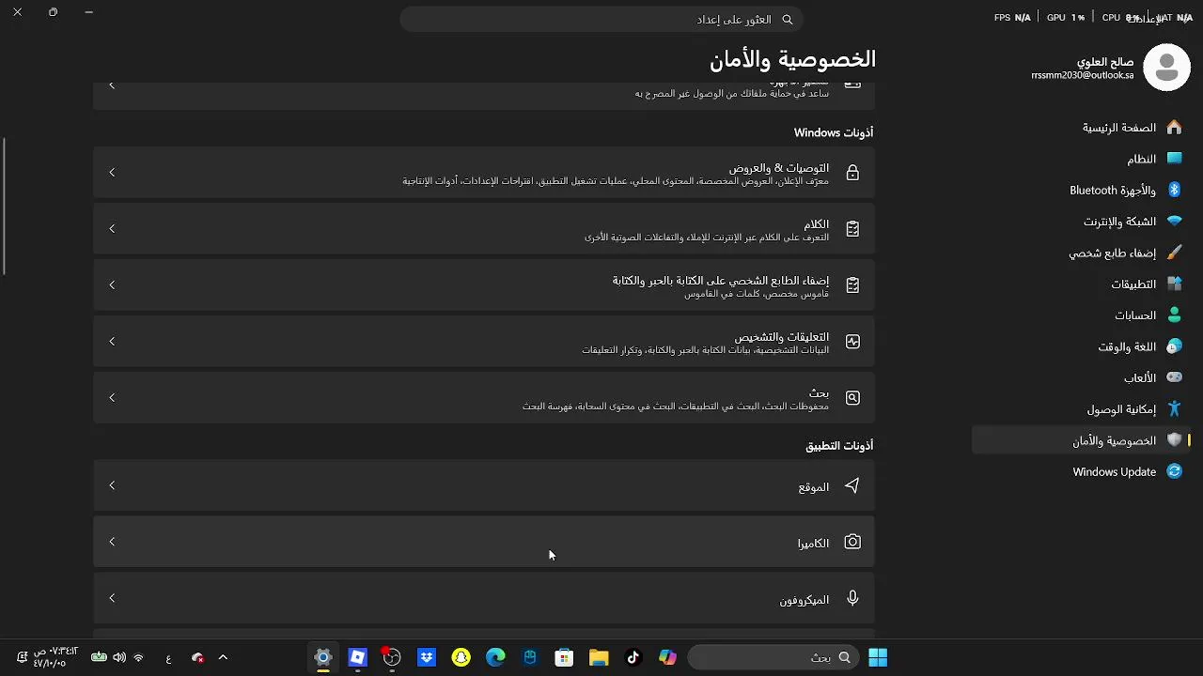Image resolution: width=1203 pixels, height=676 pixels.
Task: Click the بحث search permissions icon
Action: coord(852,398)
